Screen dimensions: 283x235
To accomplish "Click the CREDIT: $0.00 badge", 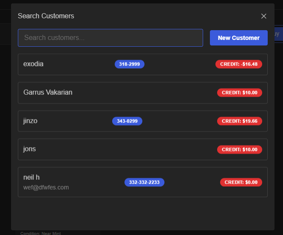I will pyautogui.click(x=241, y=182).
